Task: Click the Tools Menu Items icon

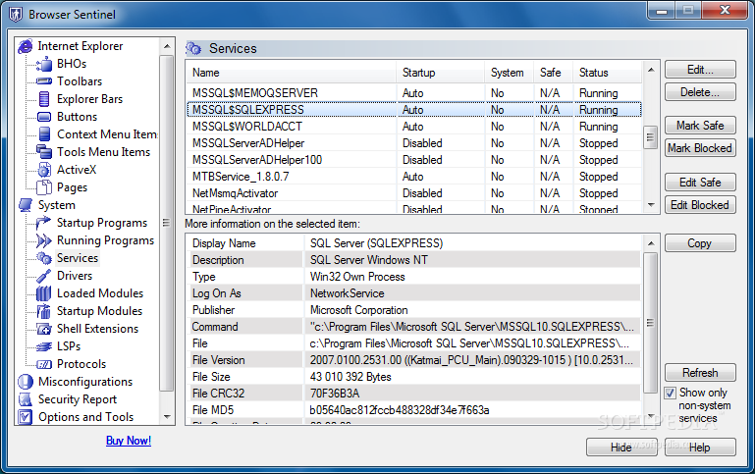Action: (x=44, y=151)
